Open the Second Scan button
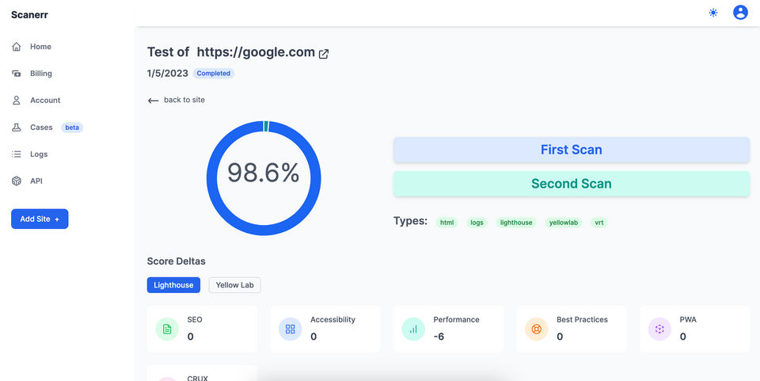 (x=572, y=184)
